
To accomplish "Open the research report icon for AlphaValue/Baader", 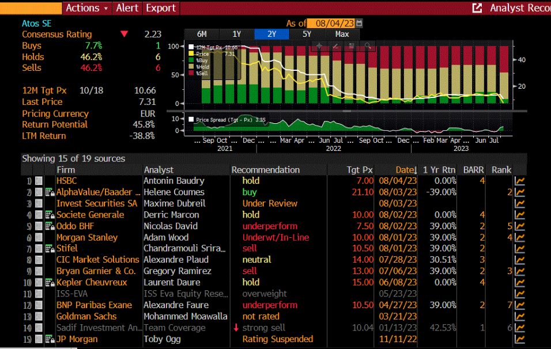I will 50,192.
